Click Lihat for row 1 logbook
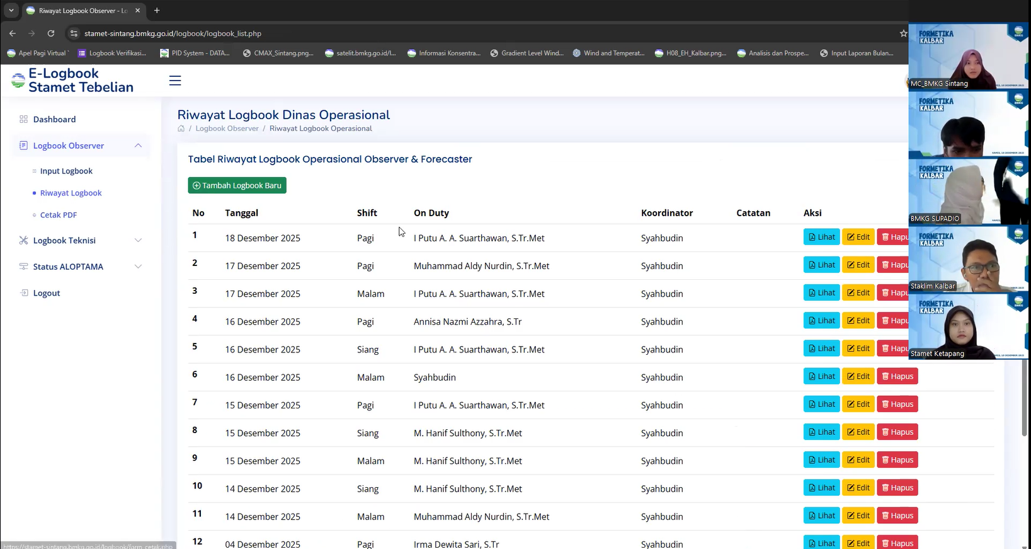The image size is (1031, 549). coord(821,237)
